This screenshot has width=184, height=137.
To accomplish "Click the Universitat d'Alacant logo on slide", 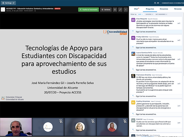I will click(13, 98).
